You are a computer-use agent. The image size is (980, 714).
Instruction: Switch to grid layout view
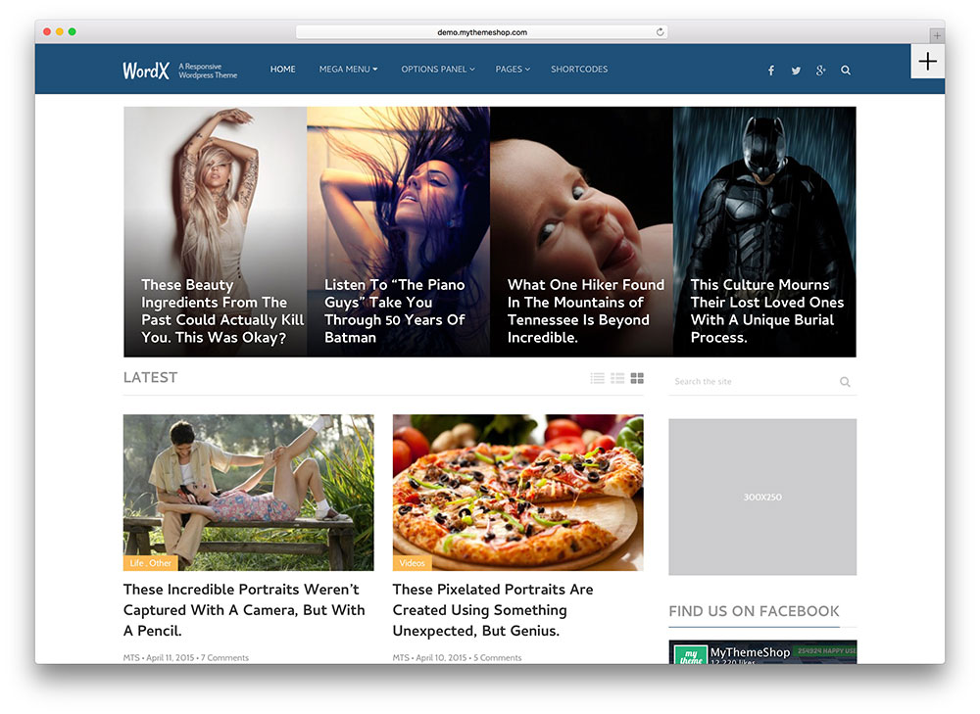click(637, 378)
